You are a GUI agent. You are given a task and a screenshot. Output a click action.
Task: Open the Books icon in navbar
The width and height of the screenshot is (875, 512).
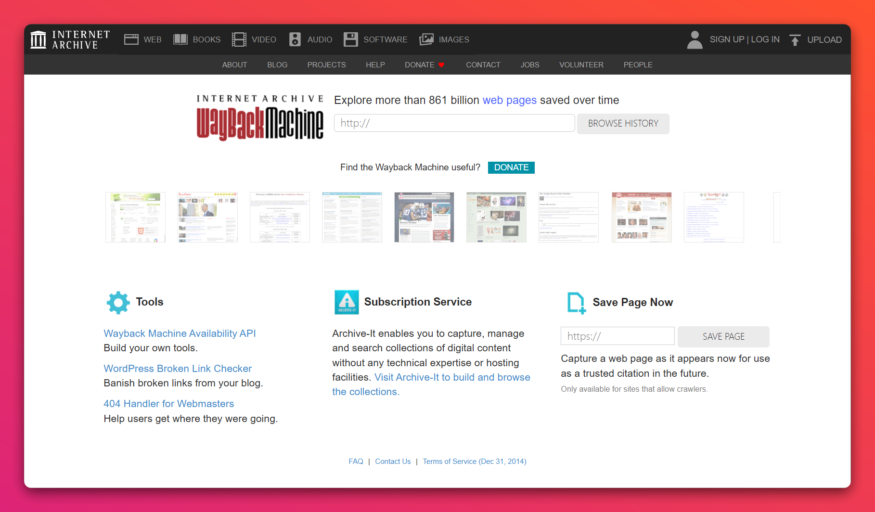(180, 39)
